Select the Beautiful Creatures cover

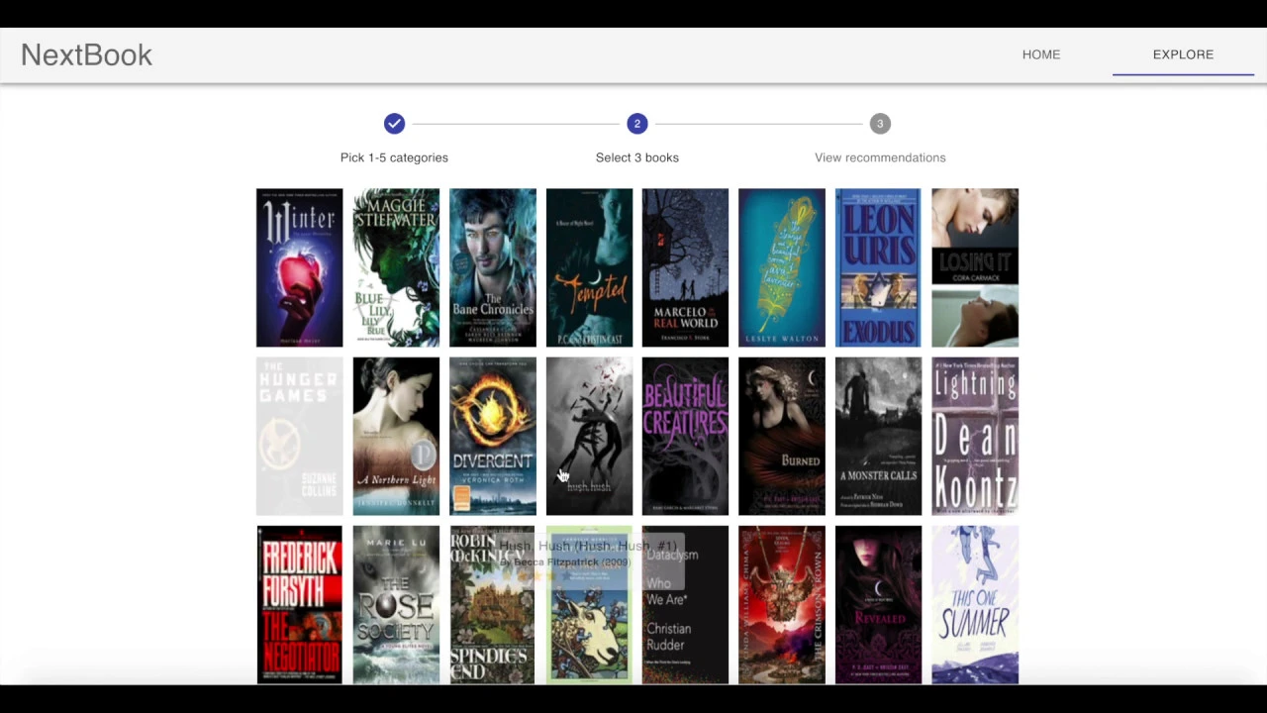[685, 436]
